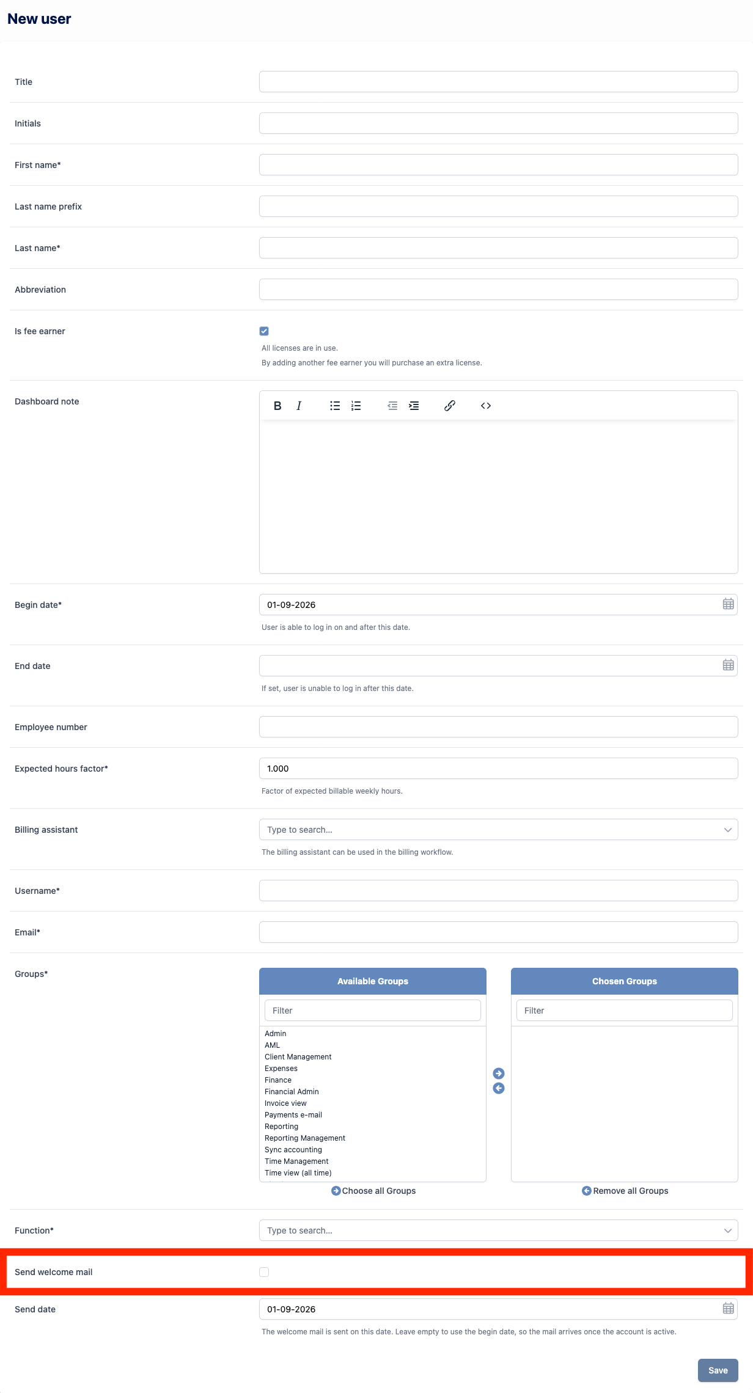Click the Email field

[x=499, y=932]
